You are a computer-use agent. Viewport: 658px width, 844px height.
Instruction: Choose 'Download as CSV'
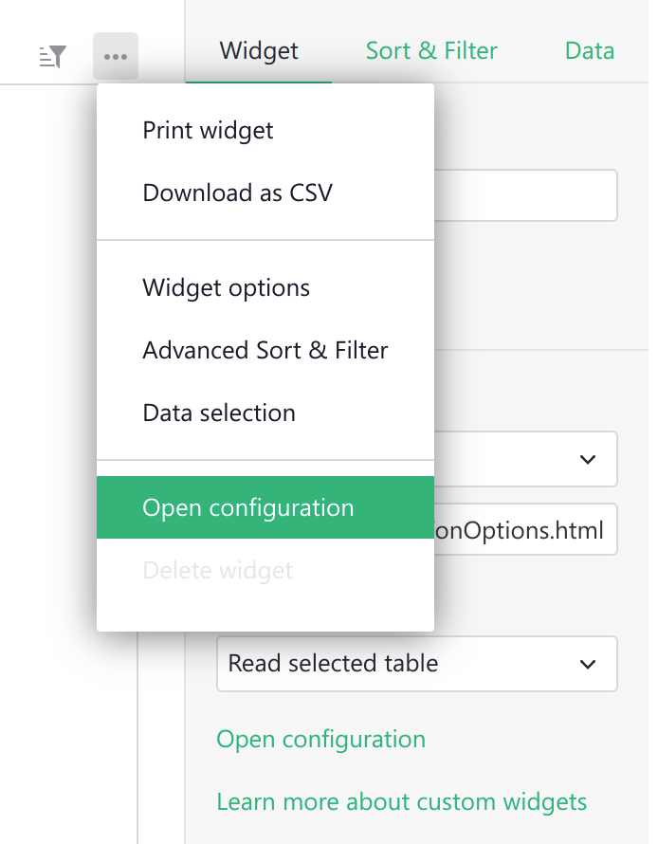[237, 193]
